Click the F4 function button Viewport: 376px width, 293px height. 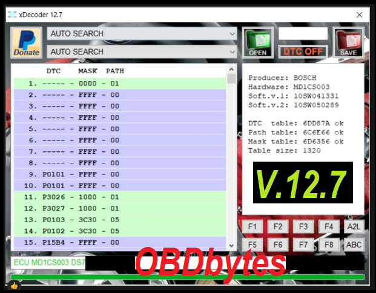point(329,226)
